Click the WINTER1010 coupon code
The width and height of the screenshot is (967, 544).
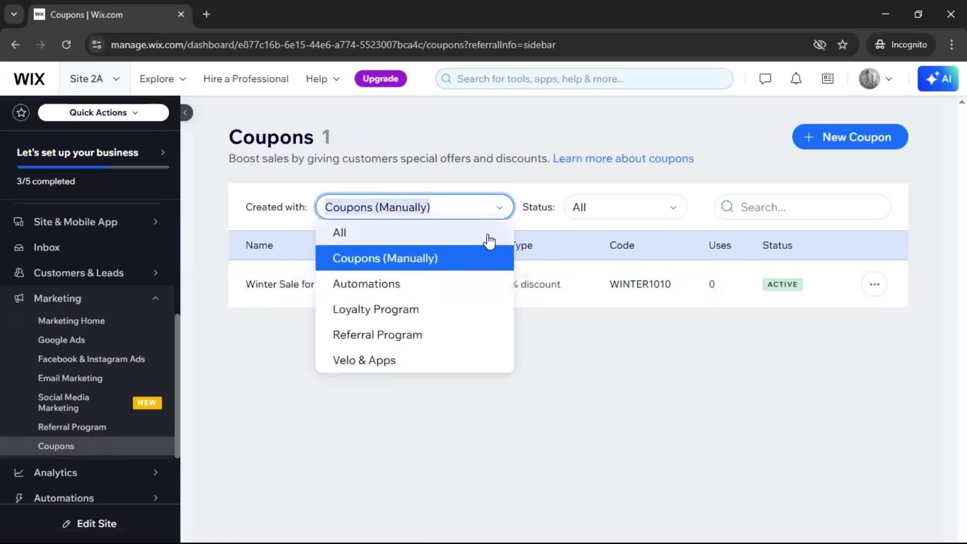point(640,284)
